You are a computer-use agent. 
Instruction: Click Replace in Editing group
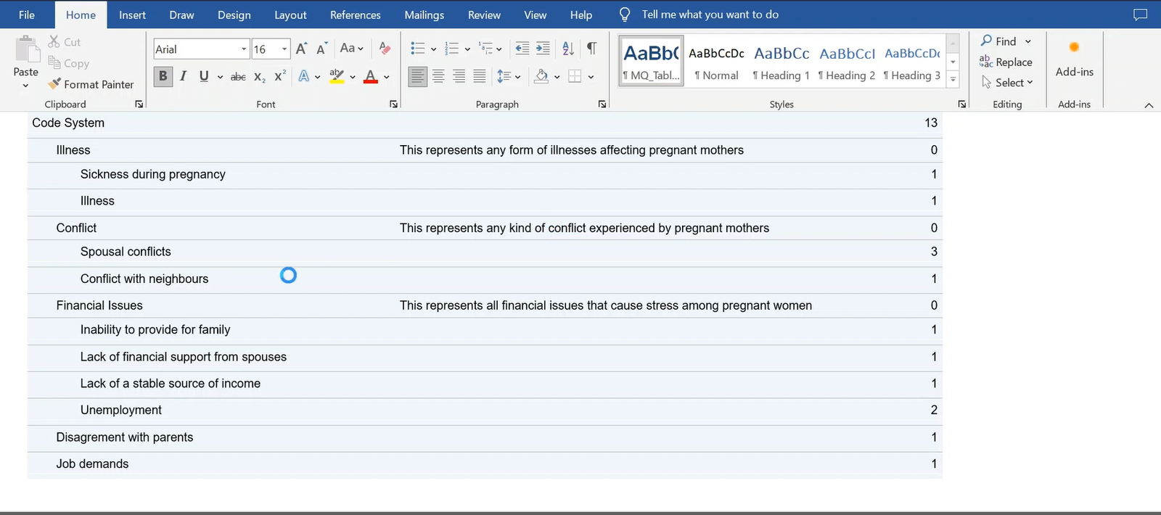coord(1006,62)
